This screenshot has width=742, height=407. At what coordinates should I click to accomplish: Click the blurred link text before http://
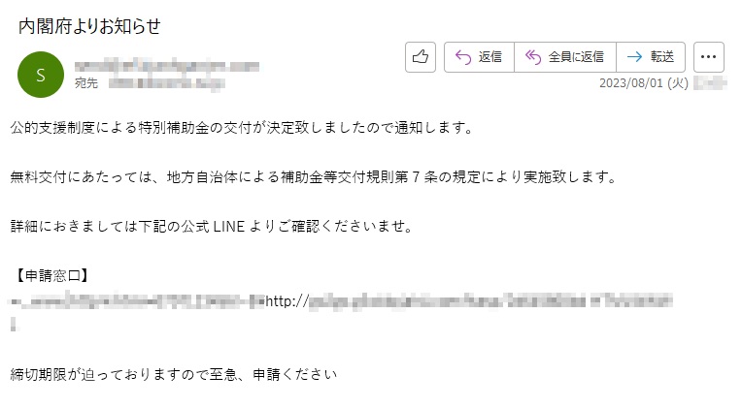pyautogui.click(x=137, y=300)
